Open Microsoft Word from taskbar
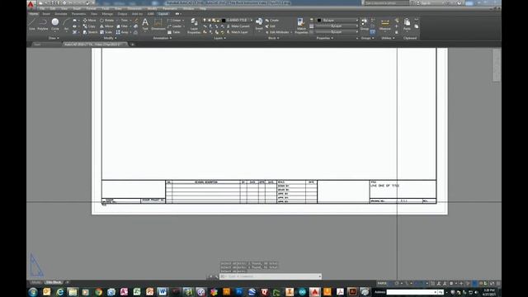 163,292
